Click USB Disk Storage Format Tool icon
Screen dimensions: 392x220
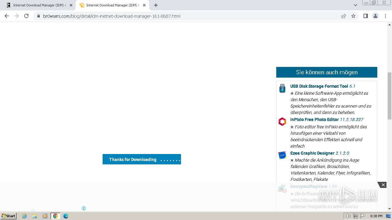(x=282, y=88)
